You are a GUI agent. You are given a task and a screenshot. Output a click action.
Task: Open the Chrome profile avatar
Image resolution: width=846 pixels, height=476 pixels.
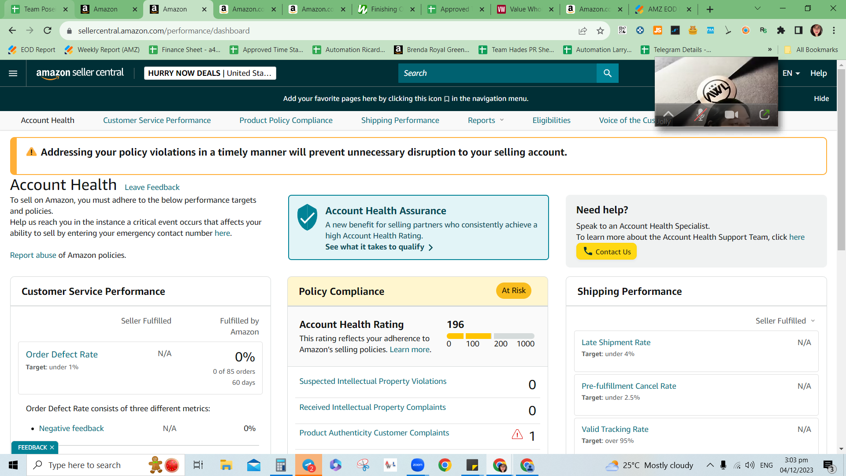pyautogui.click(x=816, y=30)
